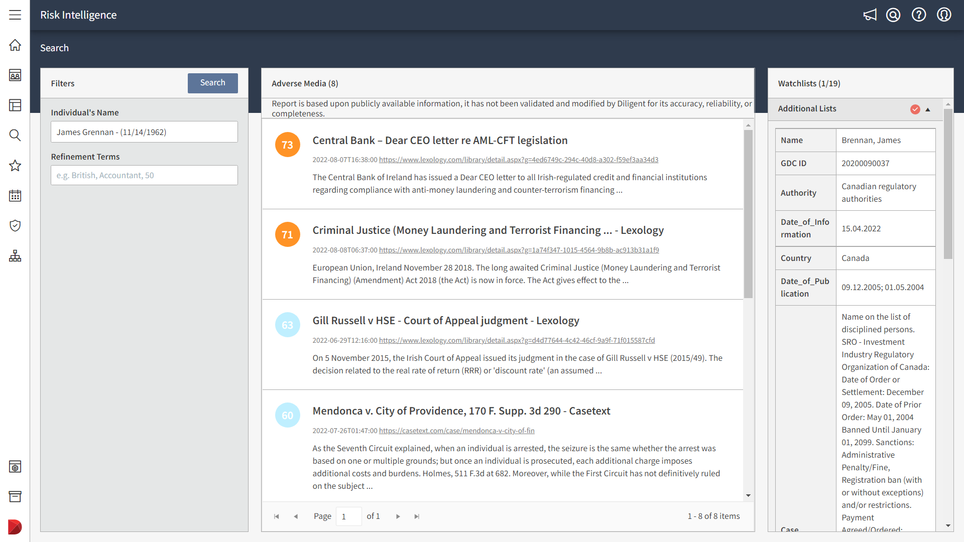The height and width of the screenshot is (542, 964).
Task: Open the hamburger menu
Action: tap(15, 15)
